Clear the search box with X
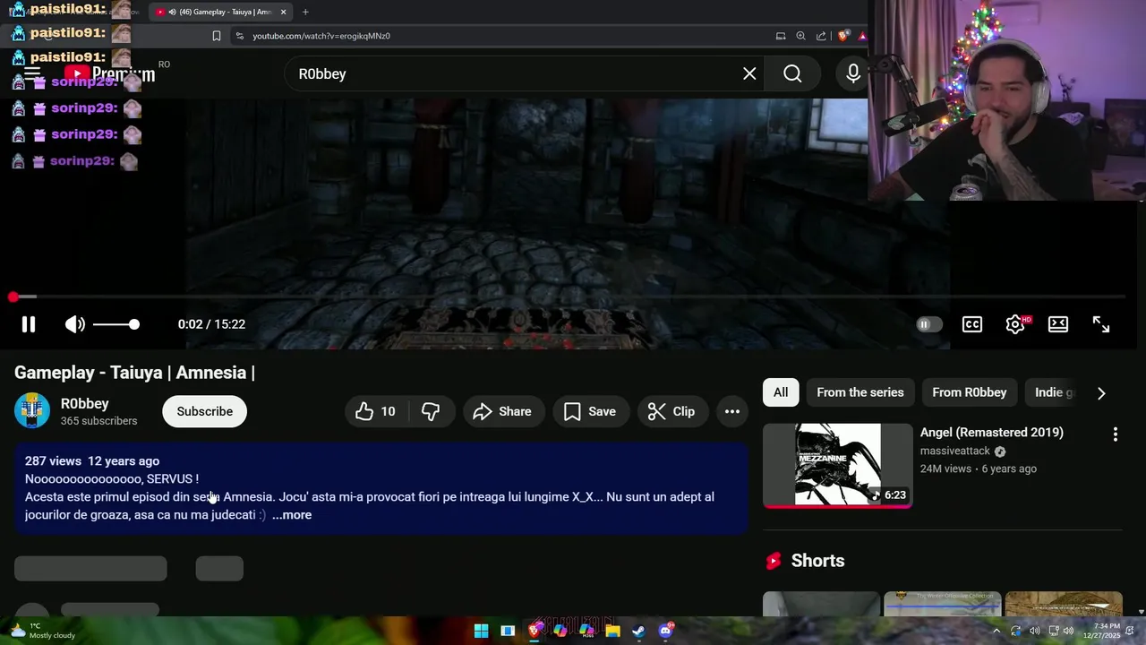Image resolution: width=1146 pixels, height=645 pixels. click(x=749, y=73)
